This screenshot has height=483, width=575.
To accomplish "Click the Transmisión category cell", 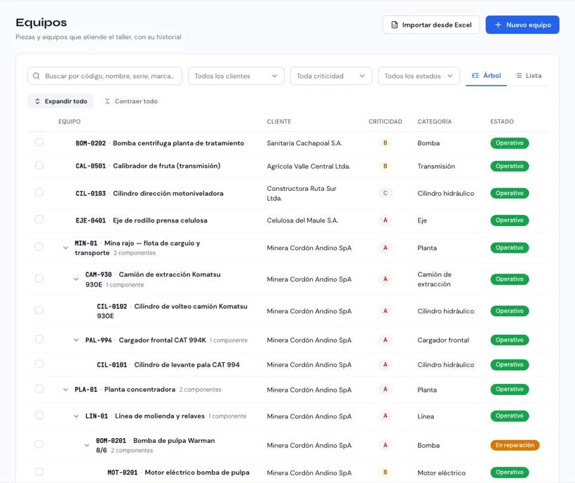I will pyautogui.click(x=436, y=166).
